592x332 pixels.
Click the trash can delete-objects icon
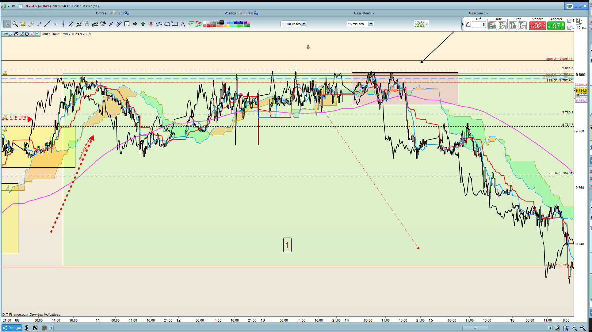(x=87, y=24)
